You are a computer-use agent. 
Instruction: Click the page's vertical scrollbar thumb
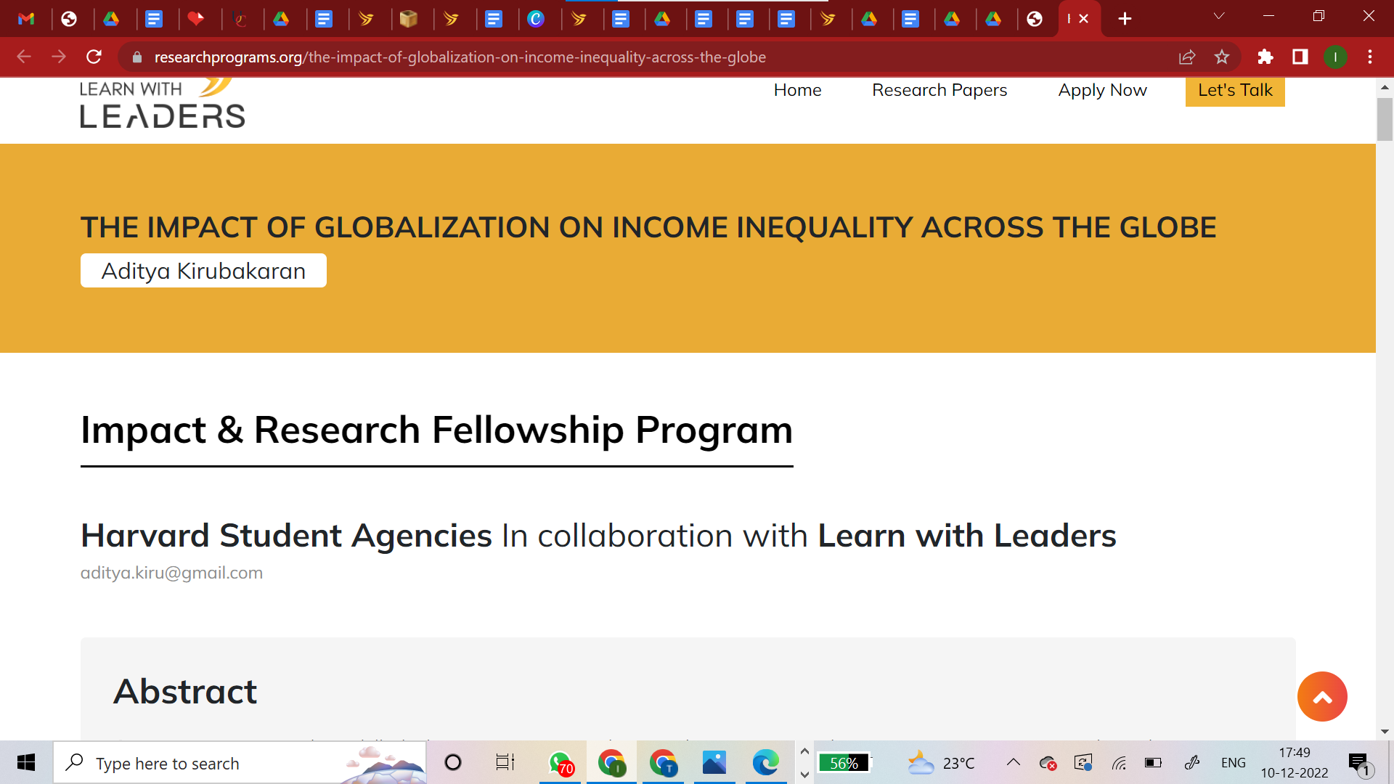click(1385, 118)
